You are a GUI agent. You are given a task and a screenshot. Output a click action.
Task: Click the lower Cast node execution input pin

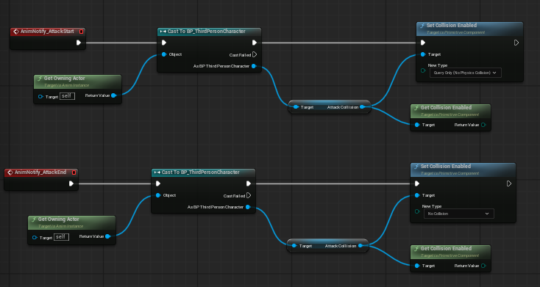coord(158,184)
